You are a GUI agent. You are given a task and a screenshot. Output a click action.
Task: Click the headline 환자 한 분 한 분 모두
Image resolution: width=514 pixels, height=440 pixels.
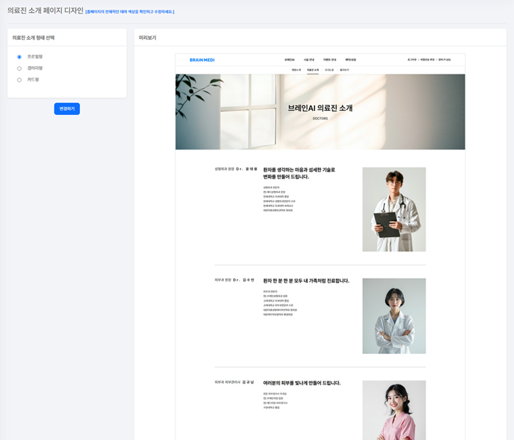click(x=306, y=281)
